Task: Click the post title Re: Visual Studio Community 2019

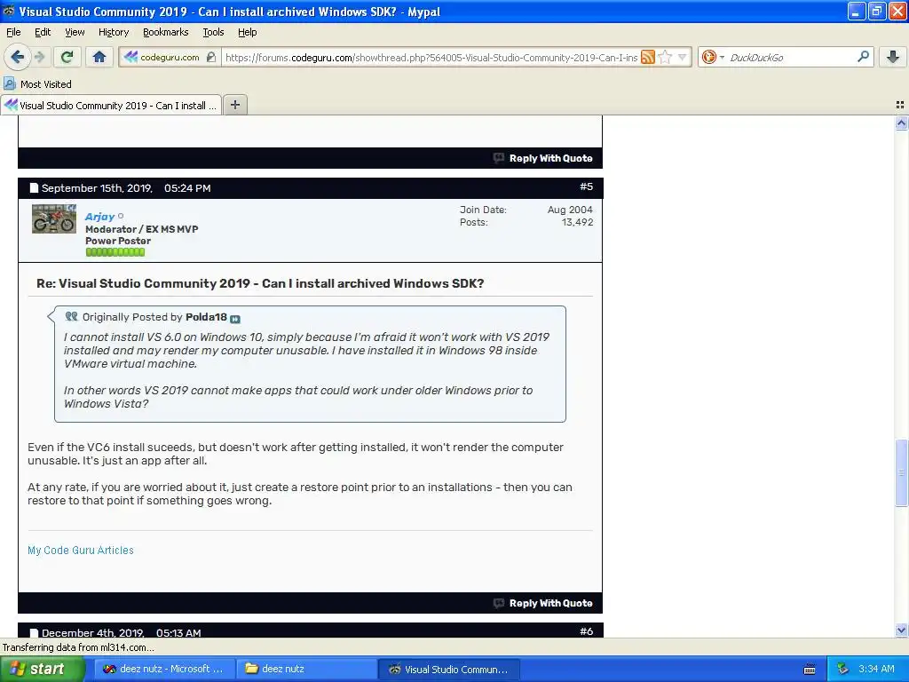Action: 260,283
